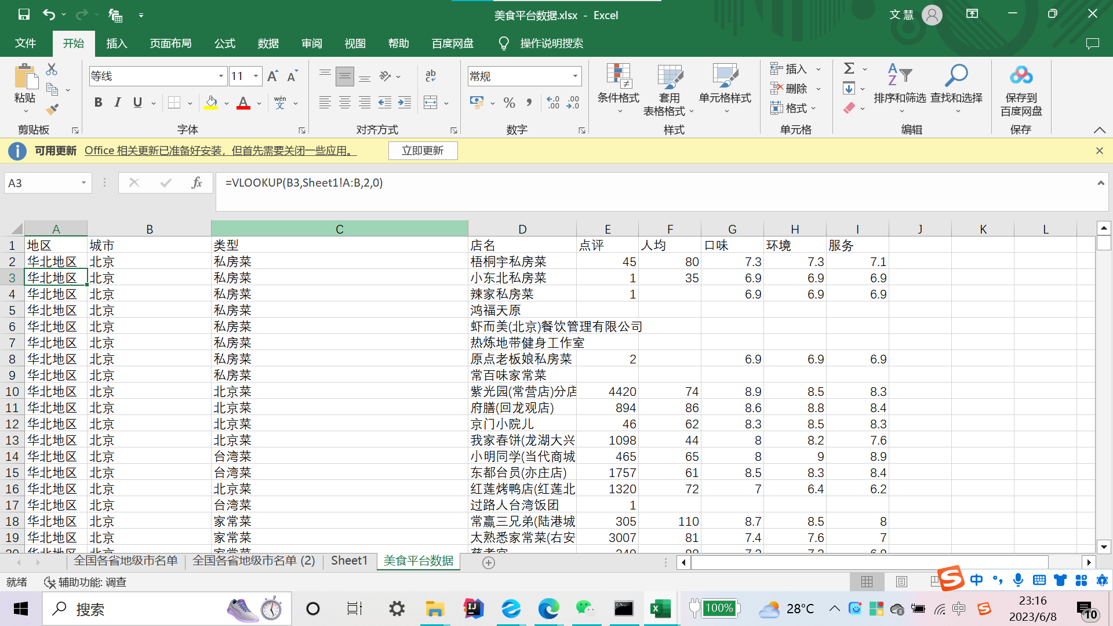This screenshot has width=1113, height=626.
Task: Toggle Bold formatting
Action: coord(98,103)
